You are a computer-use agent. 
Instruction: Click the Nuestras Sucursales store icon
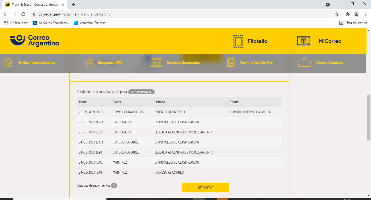(x=156, y=62)
